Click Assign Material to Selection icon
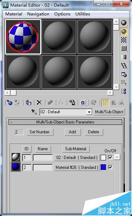The image size is (132, 216). pos(29,103)
